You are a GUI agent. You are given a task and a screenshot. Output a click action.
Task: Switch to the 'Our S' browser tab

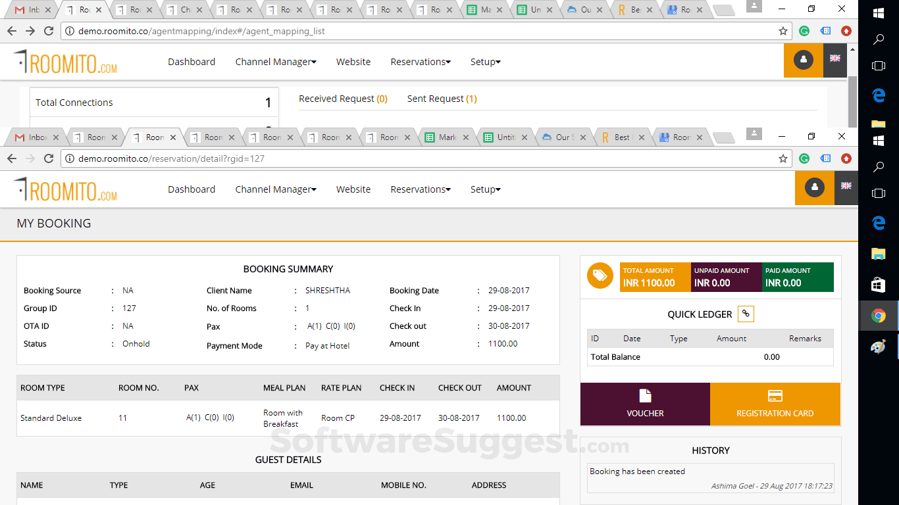coord(565,137)
